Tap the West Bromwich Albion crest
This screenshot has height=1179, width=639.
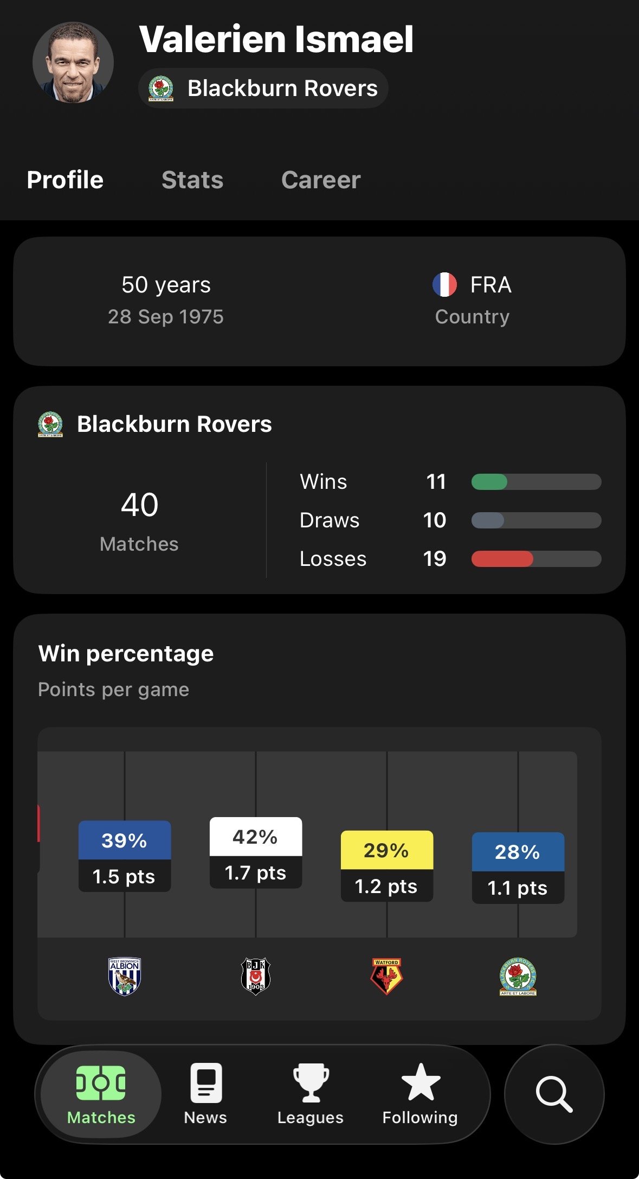125,976
